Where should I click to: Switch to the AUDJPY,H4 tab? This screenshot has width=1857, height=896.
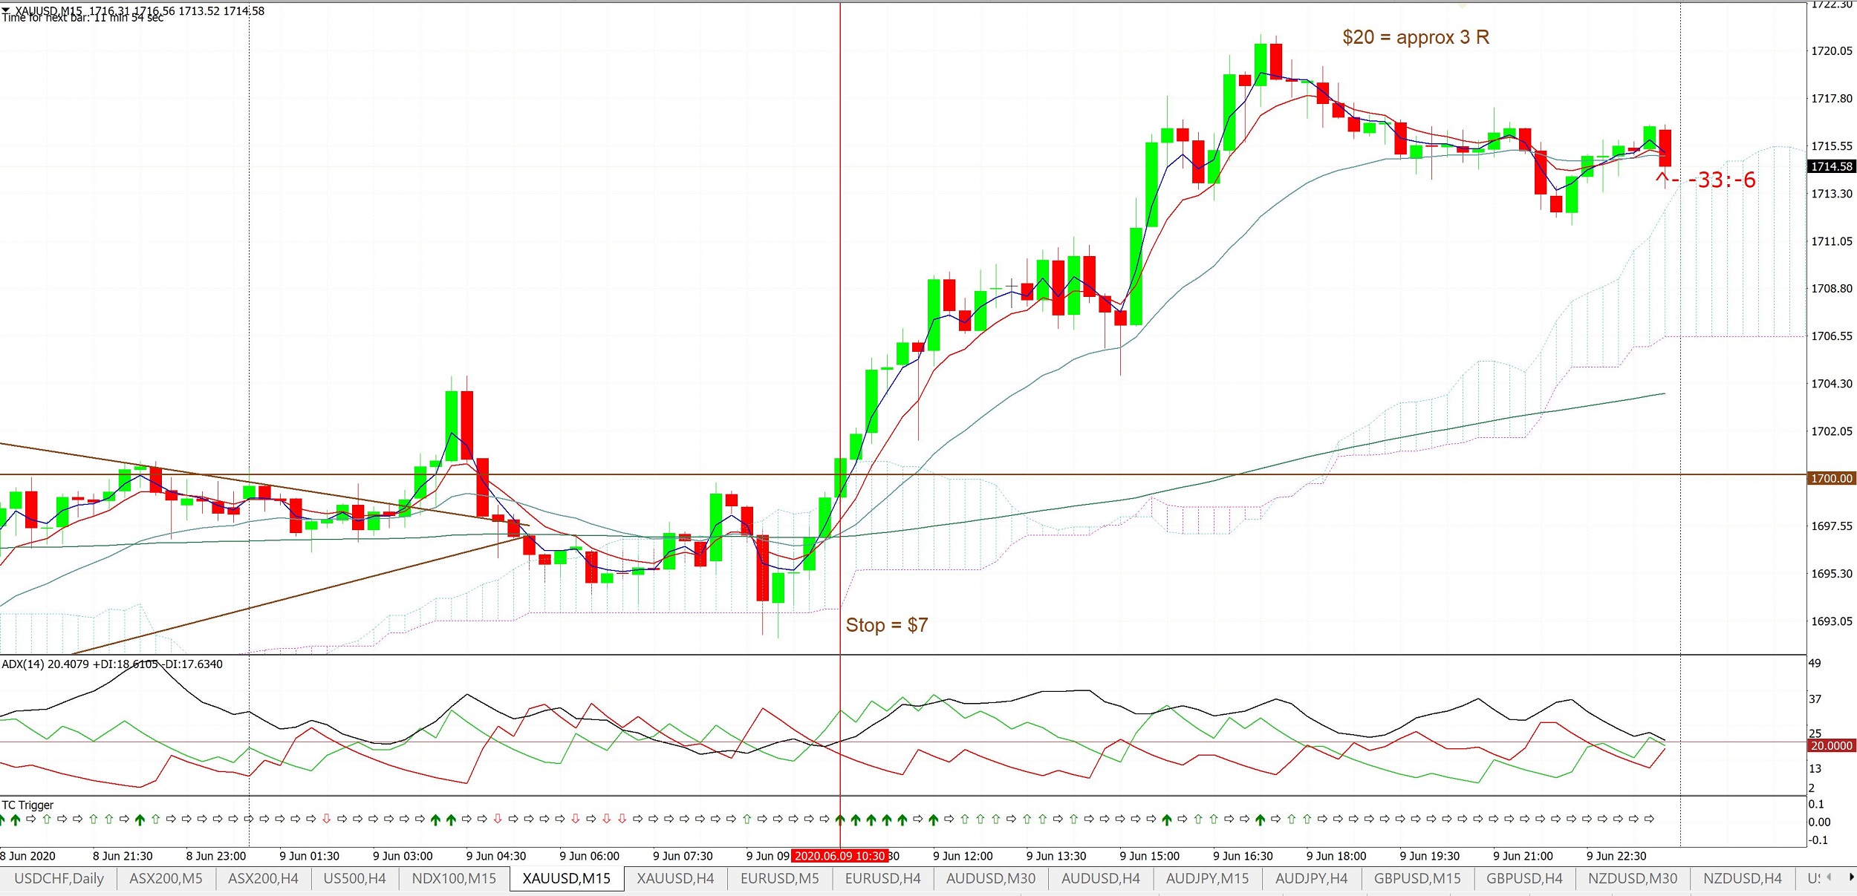pyautogui.click(x=1311, y=878)
